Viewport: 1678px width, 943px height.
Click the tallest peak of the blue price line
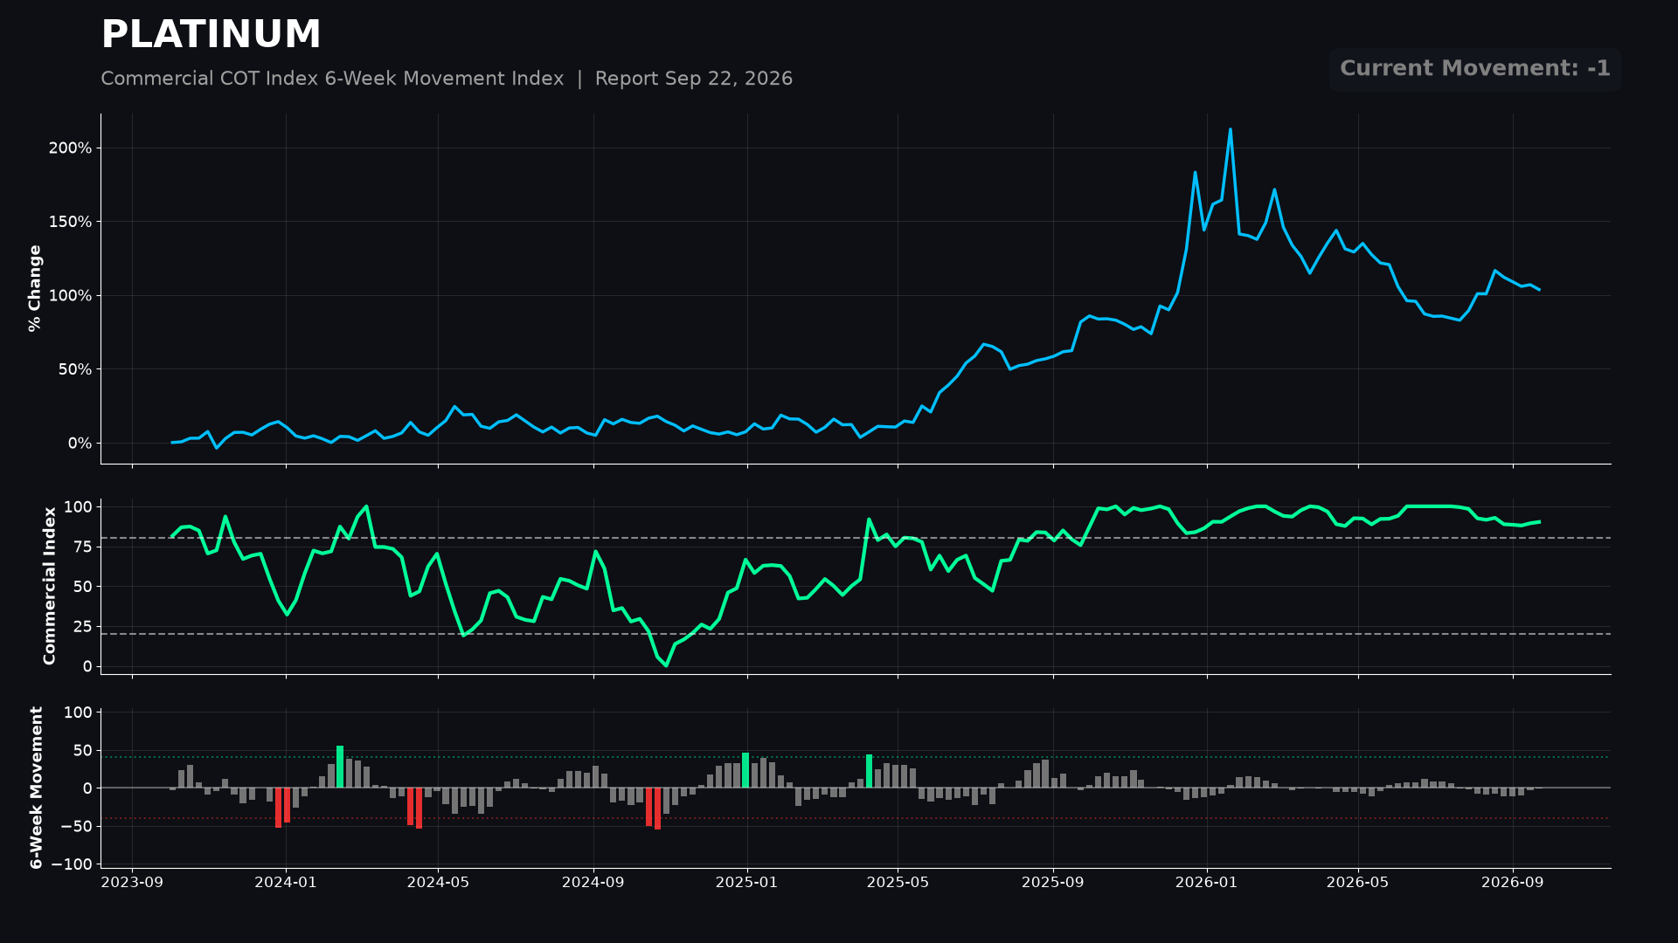(x=1231, y=130)
